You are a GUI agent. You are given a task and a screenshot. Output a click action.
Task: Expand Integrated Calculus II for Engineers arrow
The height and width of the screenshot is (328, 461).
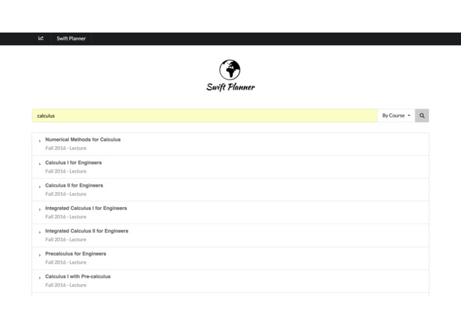coord(40,232)
